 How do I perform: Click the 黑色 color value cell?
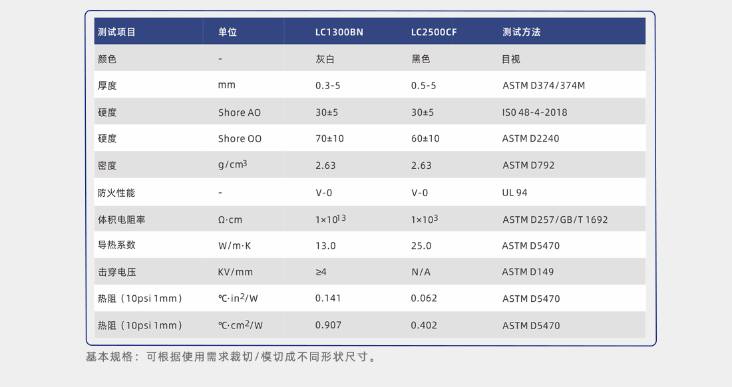[x=421, y=59]
